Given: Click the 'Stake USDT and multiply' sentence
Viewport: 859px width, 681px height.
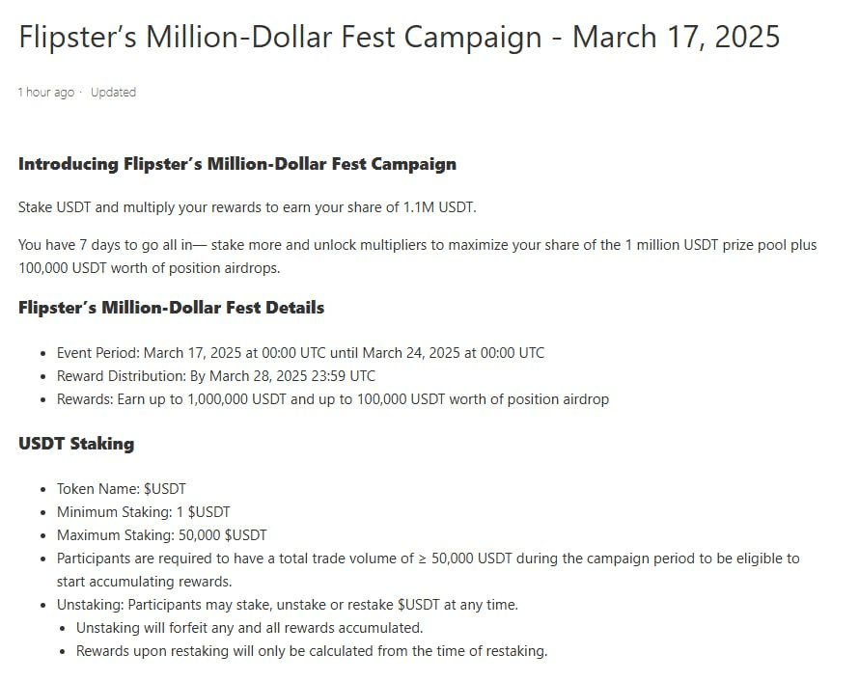Looking at the screenshot, I should [x=247, y=207].
